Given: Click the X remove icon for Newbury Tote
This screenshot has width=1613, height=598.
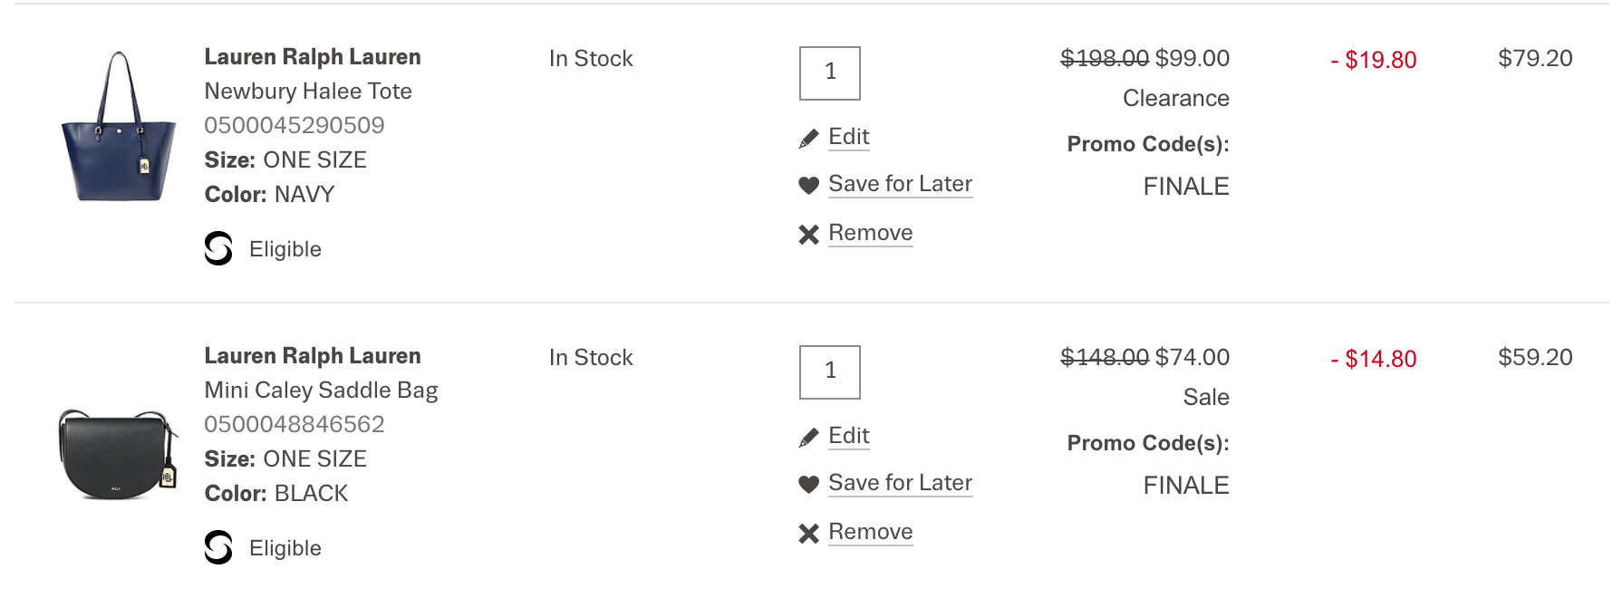Looking at the screenshot, I should coord(808,235).
